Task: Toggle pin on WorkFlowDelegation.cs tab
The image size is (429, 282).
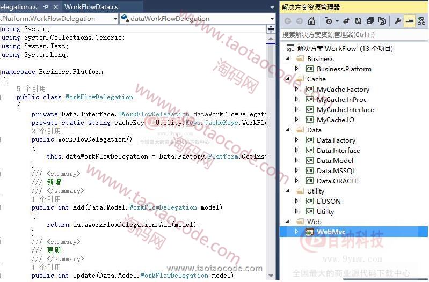Action: pos(46,7)
